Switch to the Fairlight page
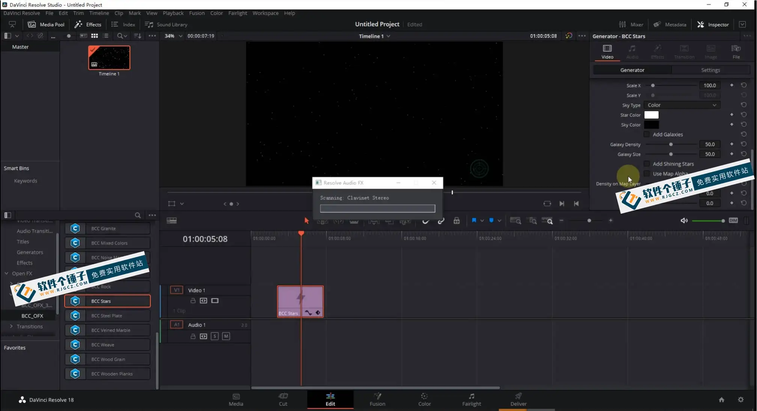The width and height of the screenshot is (757, 411). (x=471, y=399)
